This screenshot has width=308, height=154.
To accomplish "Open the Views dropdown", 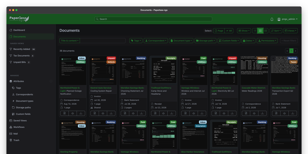I will [291, 31].
